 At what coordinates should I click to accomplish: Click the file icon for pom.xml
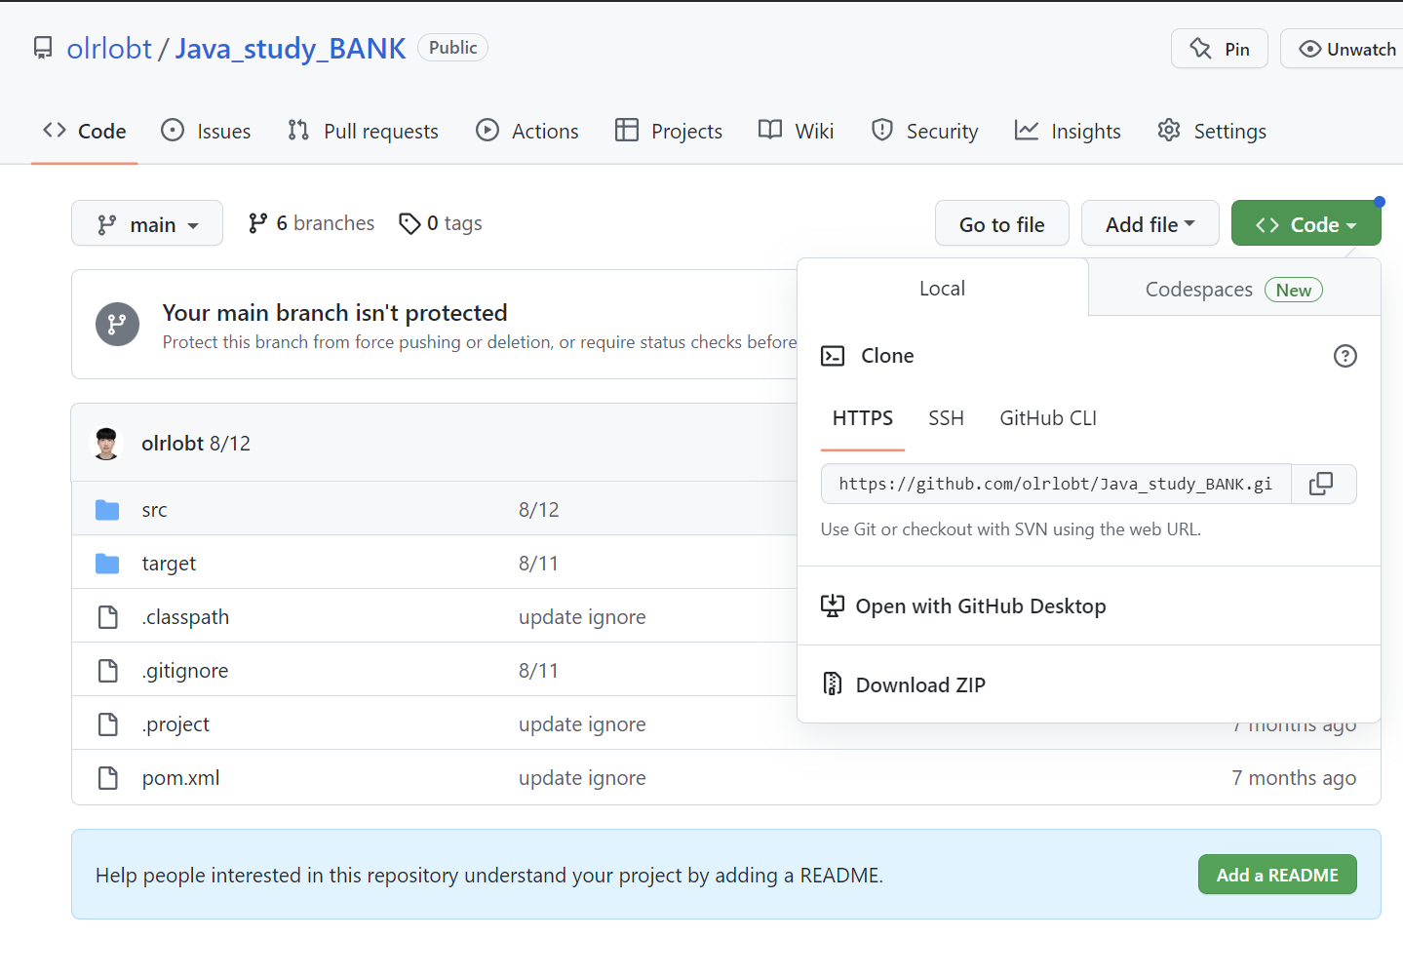tap(108, 778)
